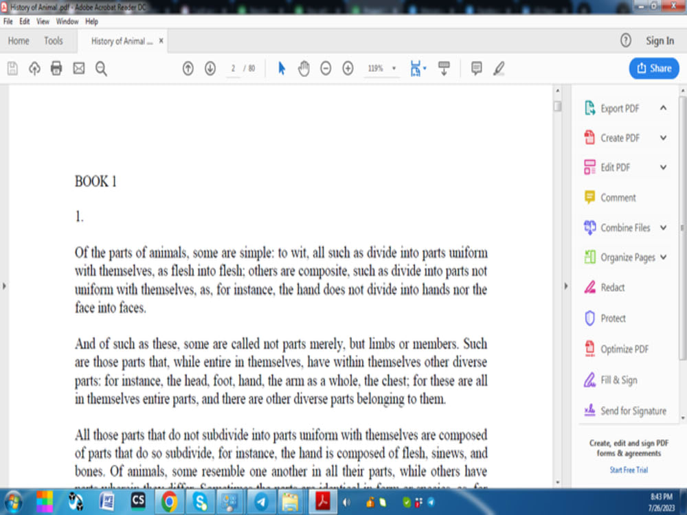Open Skype from taskbar
Image resolution: width=687 pixels, height=515 pixels.
coord(200,502)
